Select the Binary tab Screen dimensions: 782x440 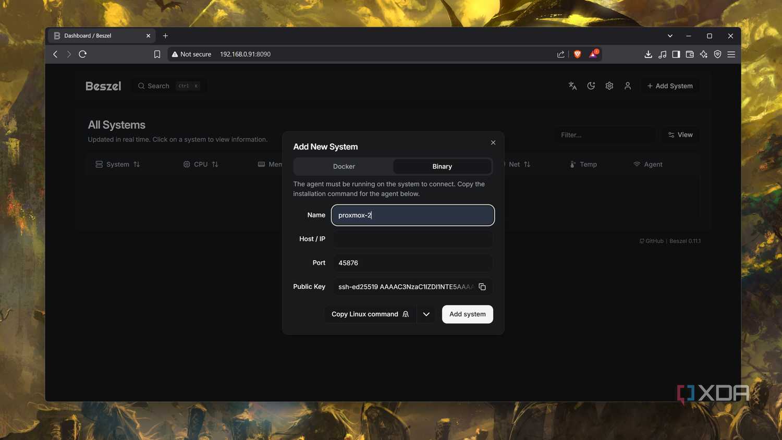click(442, 166)
